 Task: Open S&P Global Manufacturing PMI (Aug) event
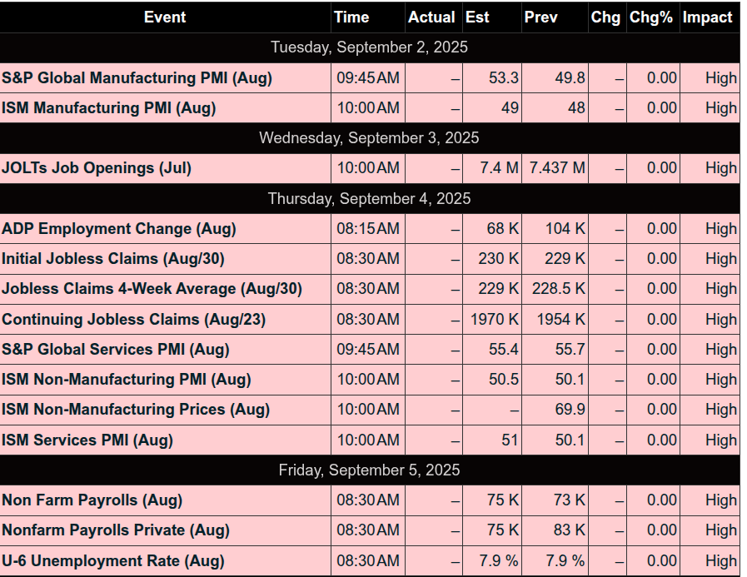coord(137,77)
